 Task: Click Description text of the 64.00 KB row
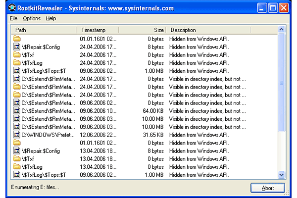point(207,111)
